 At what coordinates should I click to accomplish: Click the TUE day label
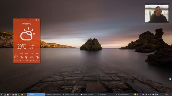(32, 54)
